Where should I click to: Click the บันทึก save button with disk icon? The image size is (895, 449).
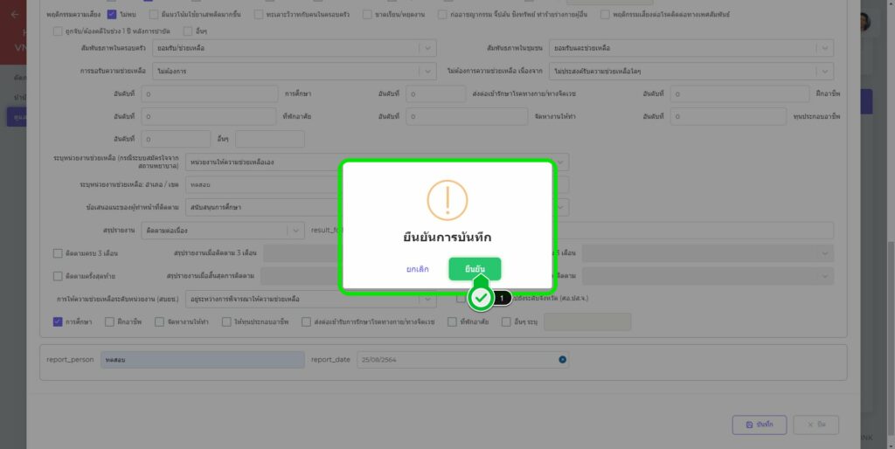coord(760,424)
